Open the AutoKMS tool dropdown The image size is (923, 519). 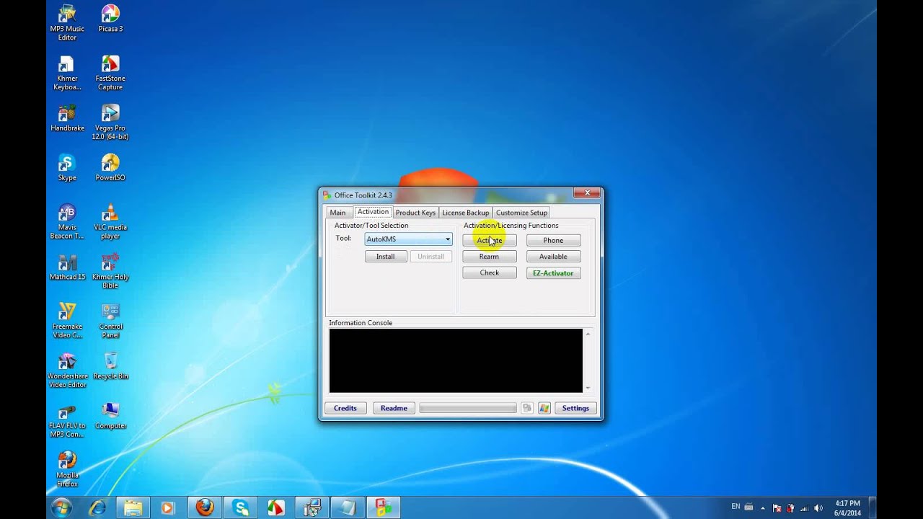(x=409, y=239)
